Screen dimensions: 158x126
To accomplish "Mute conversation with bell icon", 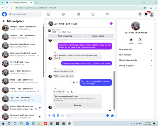I will 131,40.
